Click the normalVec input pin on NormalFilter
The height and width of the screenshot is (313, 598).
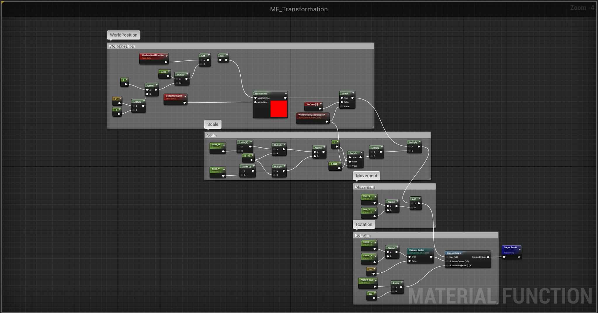[x=255, y=102]
